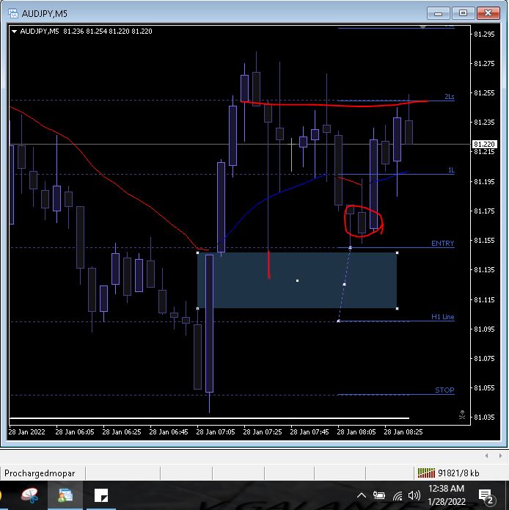Click the skull icon in chart corner

[x=462, y=415]
